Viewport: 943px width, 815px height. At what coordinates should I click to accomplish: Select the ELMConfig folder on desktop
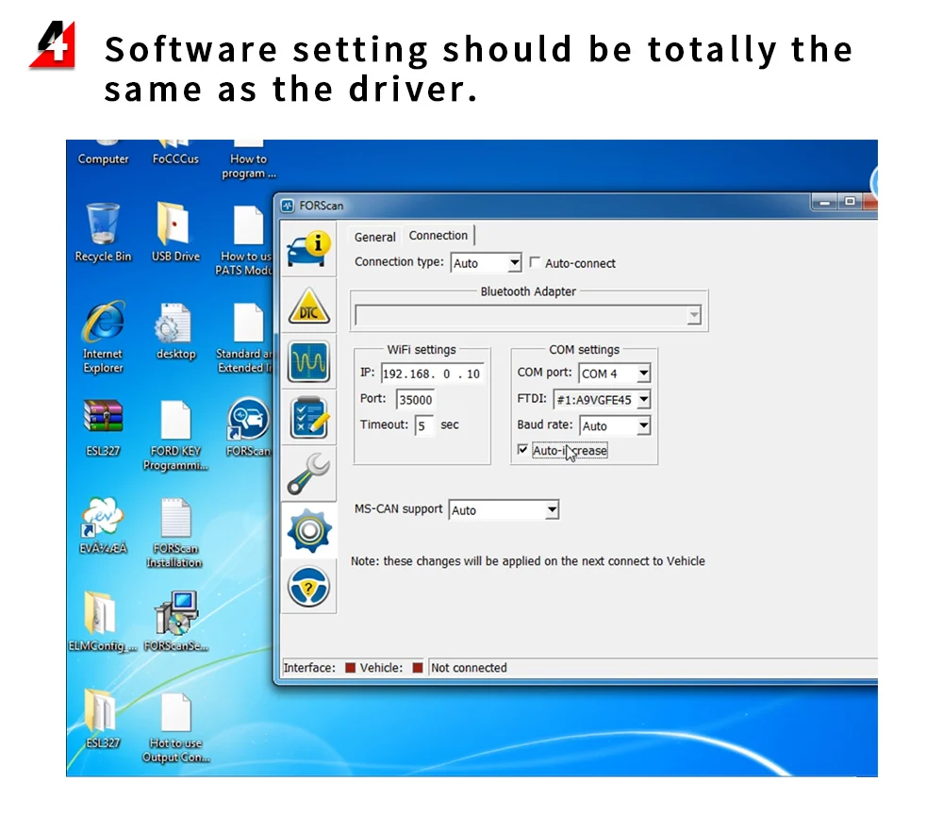point(102,622)
